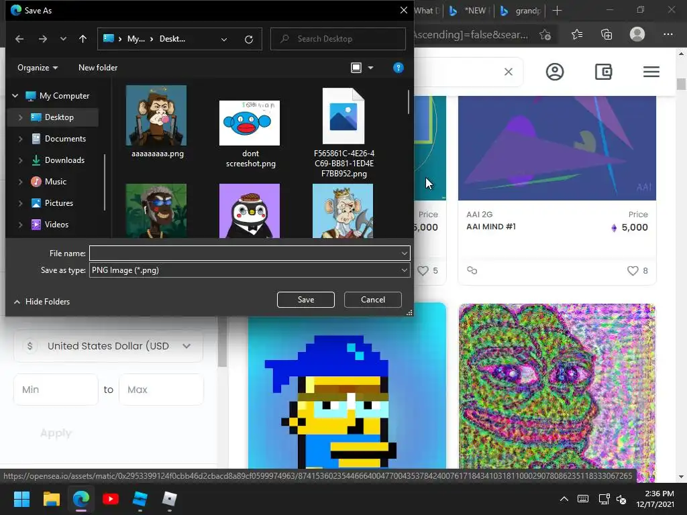687x515 pixels.
Task: Select the dont screeshot.png file
Action: pyautogui.click(x=250, y=123)
